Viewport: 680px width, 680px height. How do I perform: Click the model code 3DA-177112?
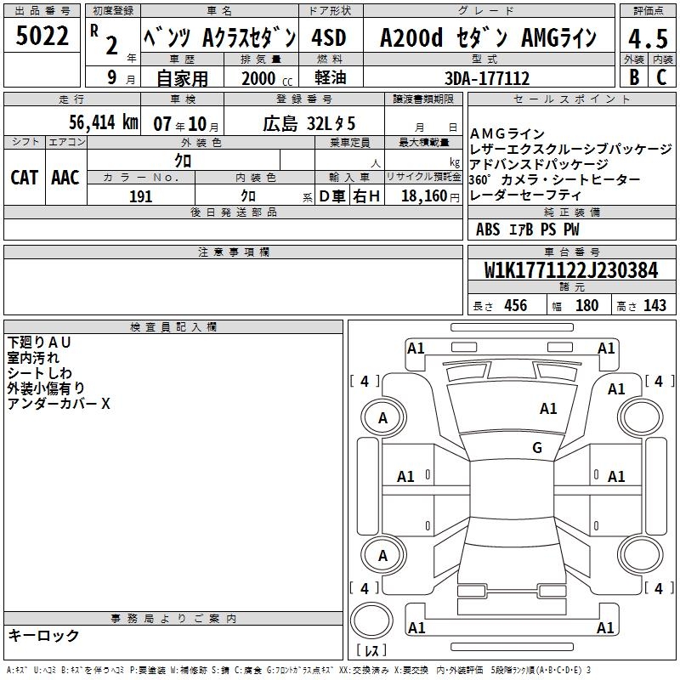487,78
